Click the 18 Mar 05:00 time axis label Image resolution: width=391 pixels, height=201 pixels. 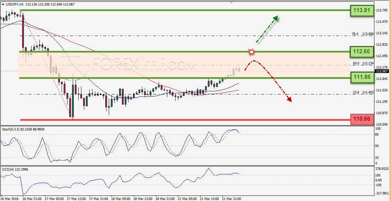(x=122, y=199)
